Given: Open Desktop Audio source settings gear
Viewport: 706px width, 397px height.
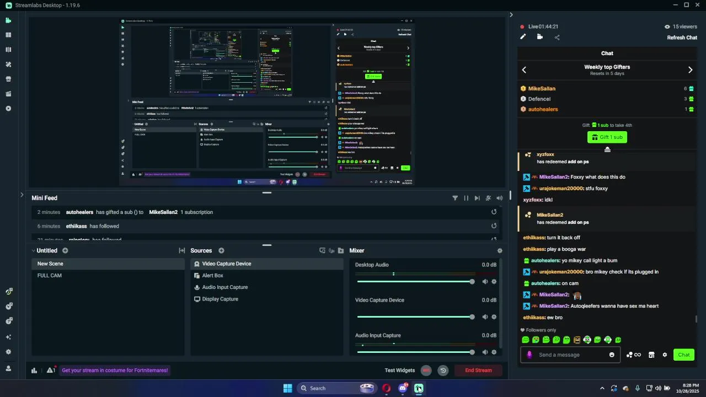Looking at the screenshot, I should (494, 281).
